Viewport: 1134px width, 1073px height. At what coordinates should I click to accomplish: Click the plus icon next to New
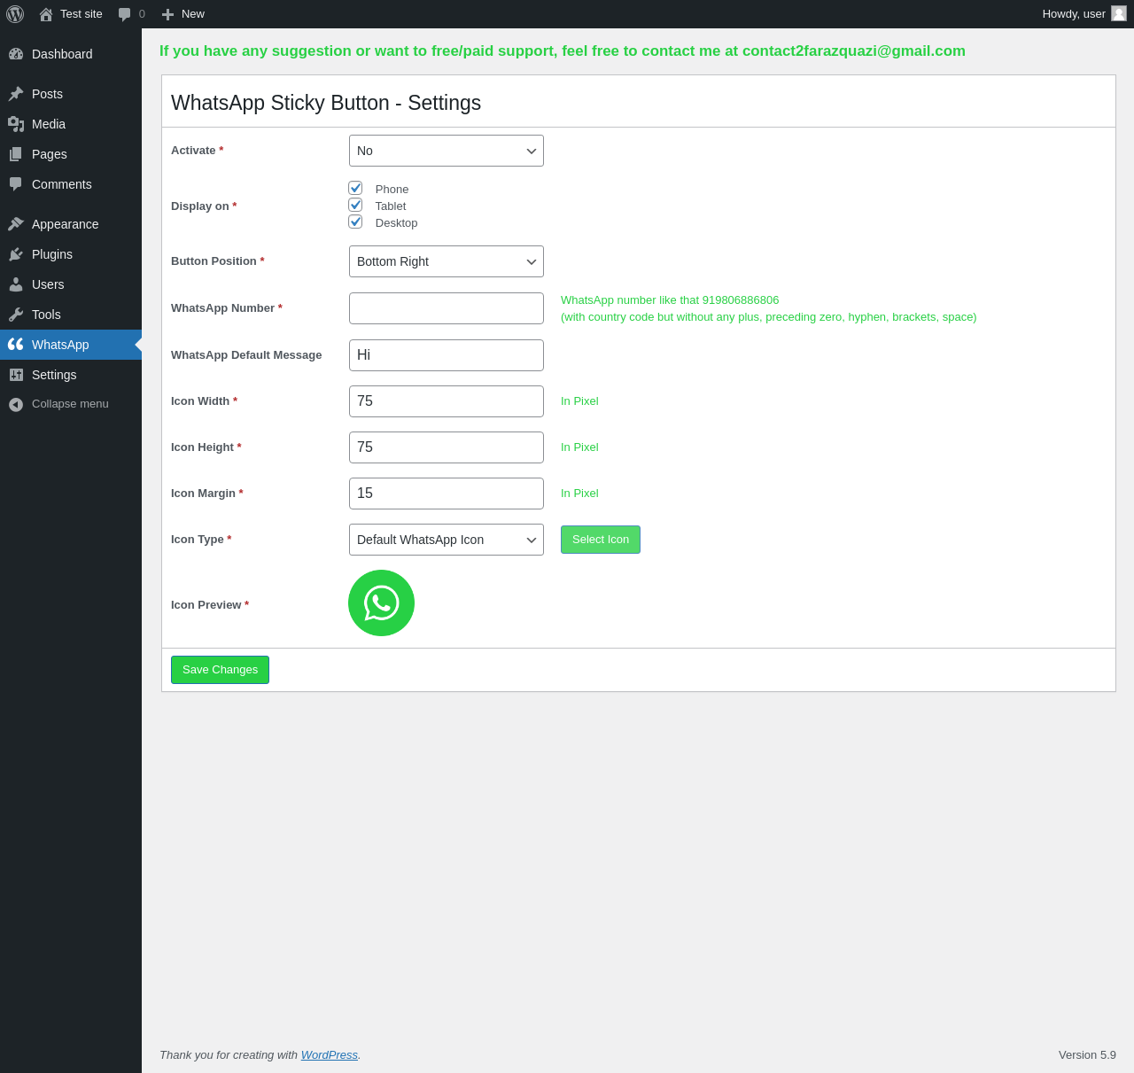167,14
